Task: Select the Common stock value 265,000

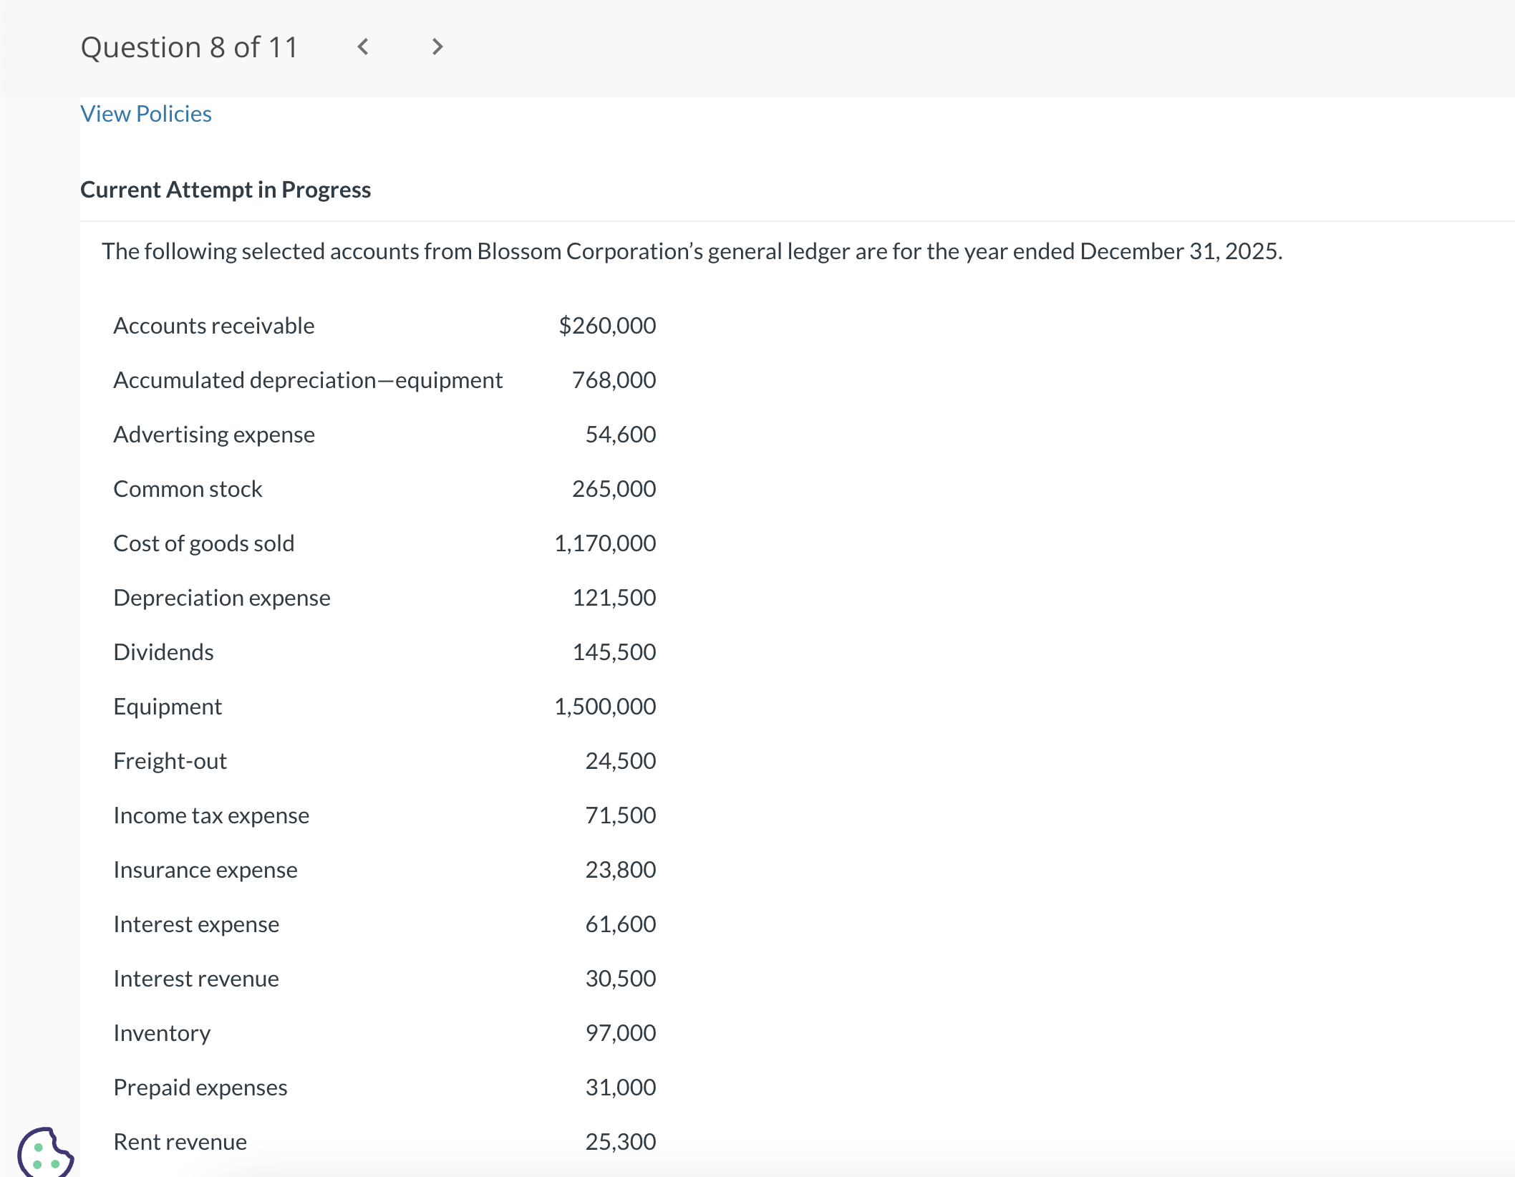Action: point(614,489)
